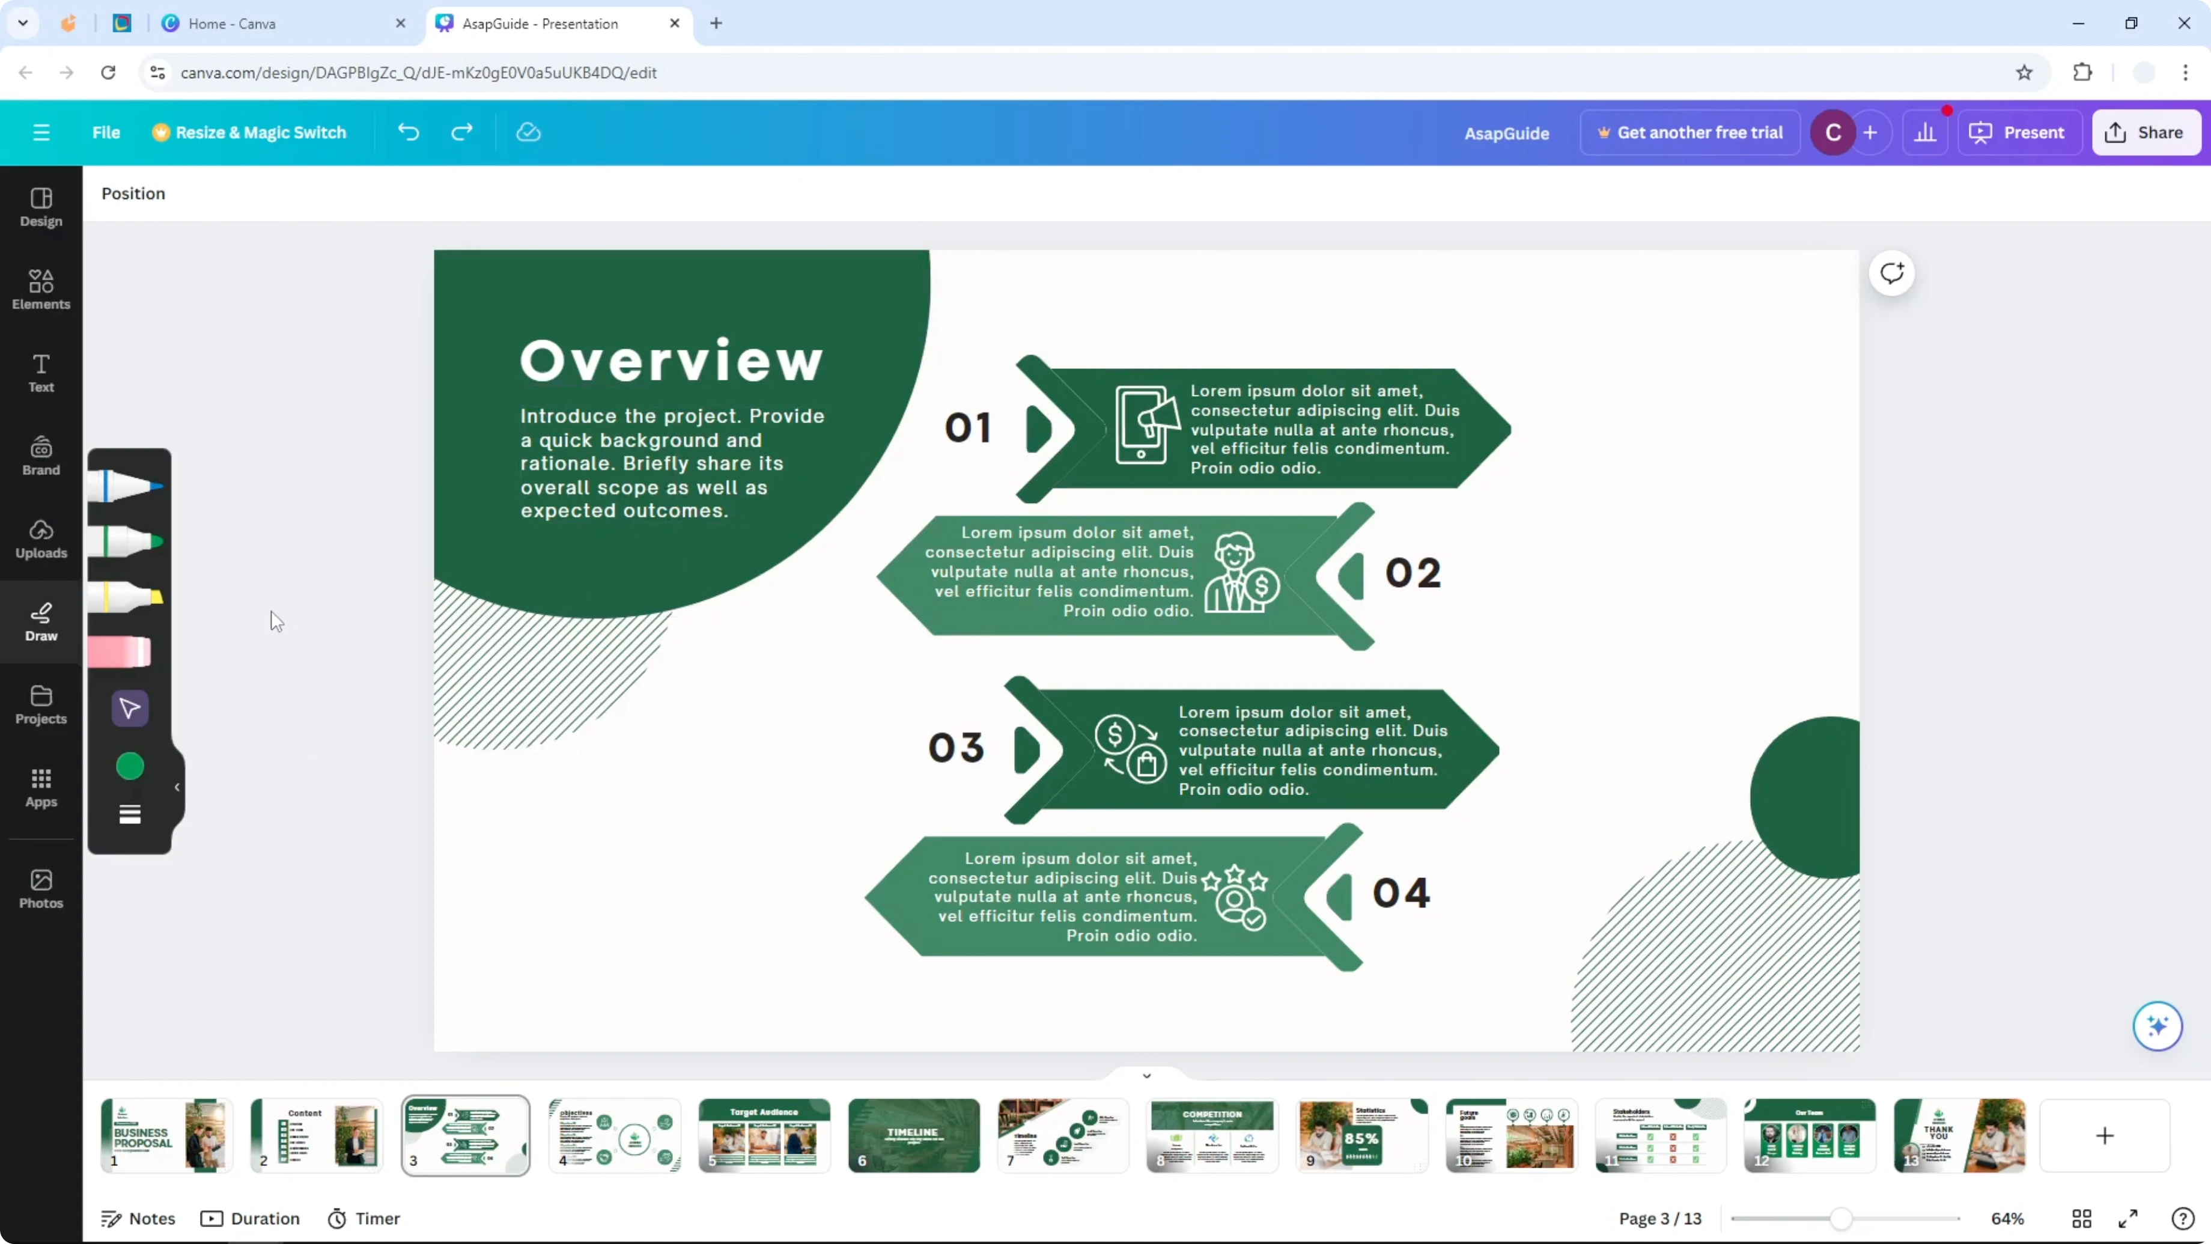Add a new page with plus
This screenshot has width=2211, height=1244.
click(x=2105, y=1135)
